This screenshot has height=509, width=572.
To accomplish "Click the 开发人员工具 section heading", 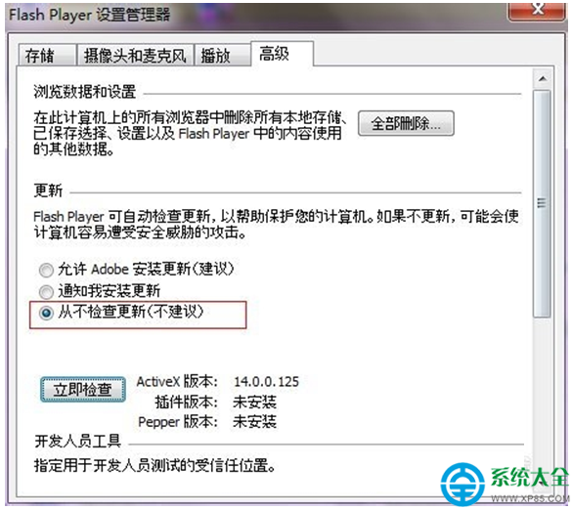I will point(77,442).
